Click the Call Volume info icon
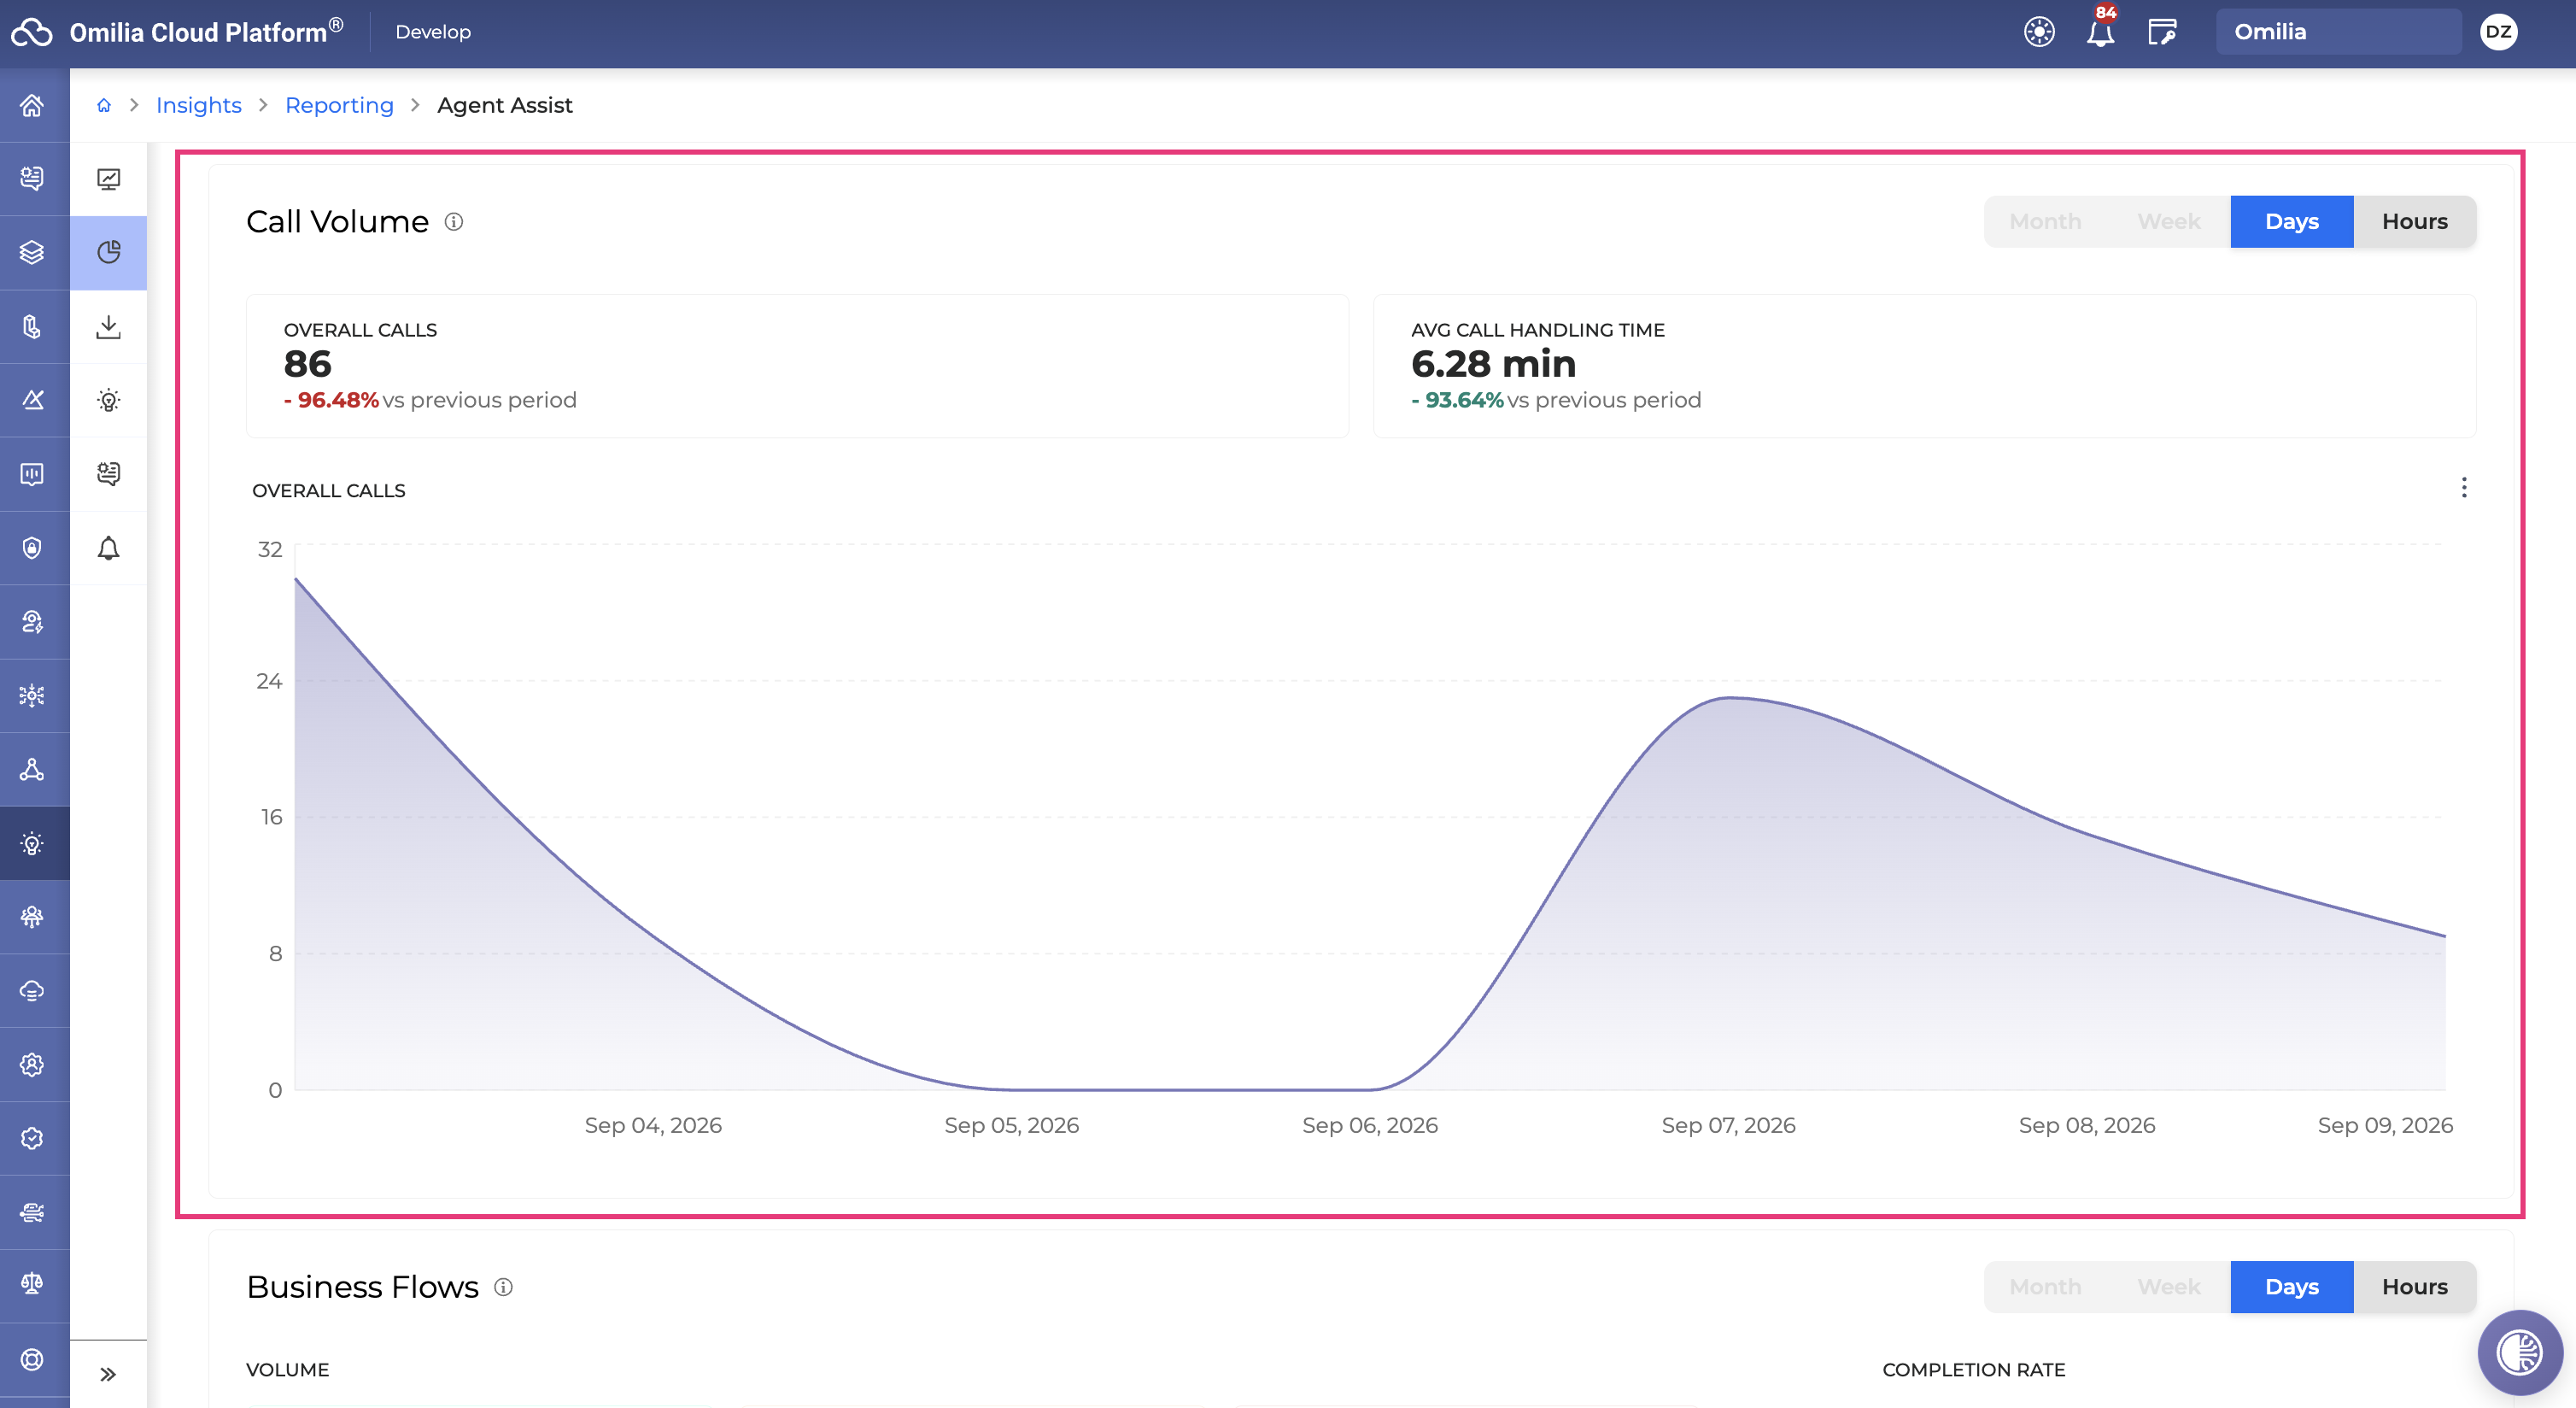Screen dimensions: 2576x1408 coord(454,222)
